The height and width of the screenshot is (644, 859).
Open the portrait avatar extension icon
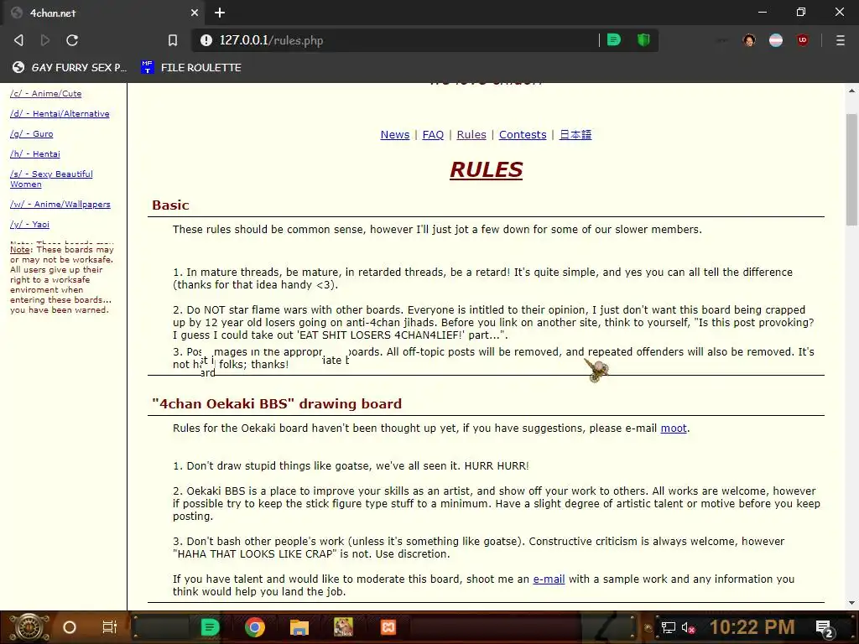[x=749, y=40]
